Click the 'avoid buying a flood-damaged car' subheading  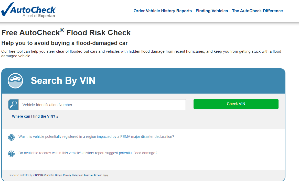click(x=65, y=43)
